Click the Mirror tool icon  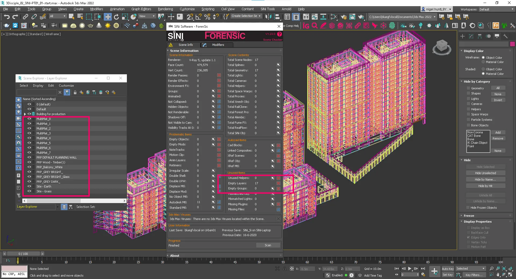(268, 17)
